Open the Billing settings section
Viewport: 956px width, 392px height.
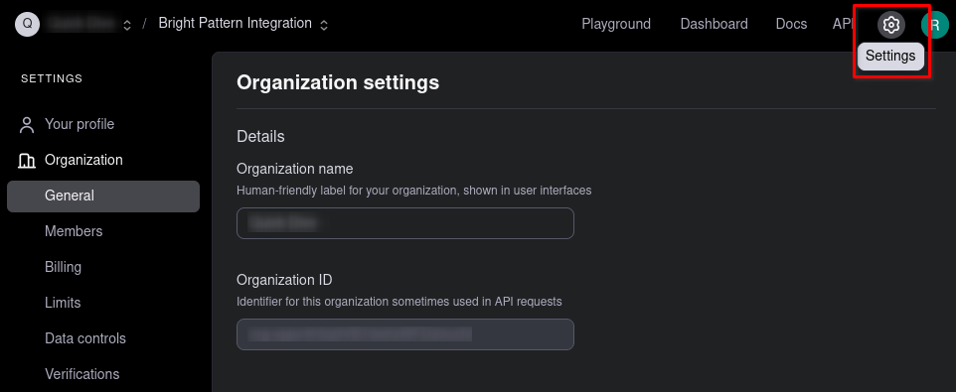click(63, 267)
